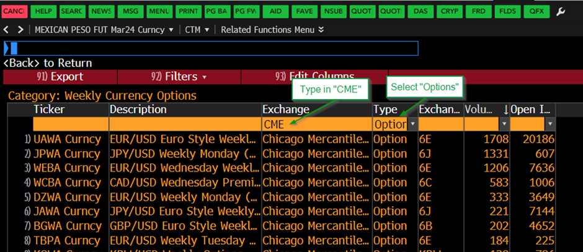This screenshot has width=583, height=252.
Task: Select the UAWA Curncy row ticker
Action: 66,139
